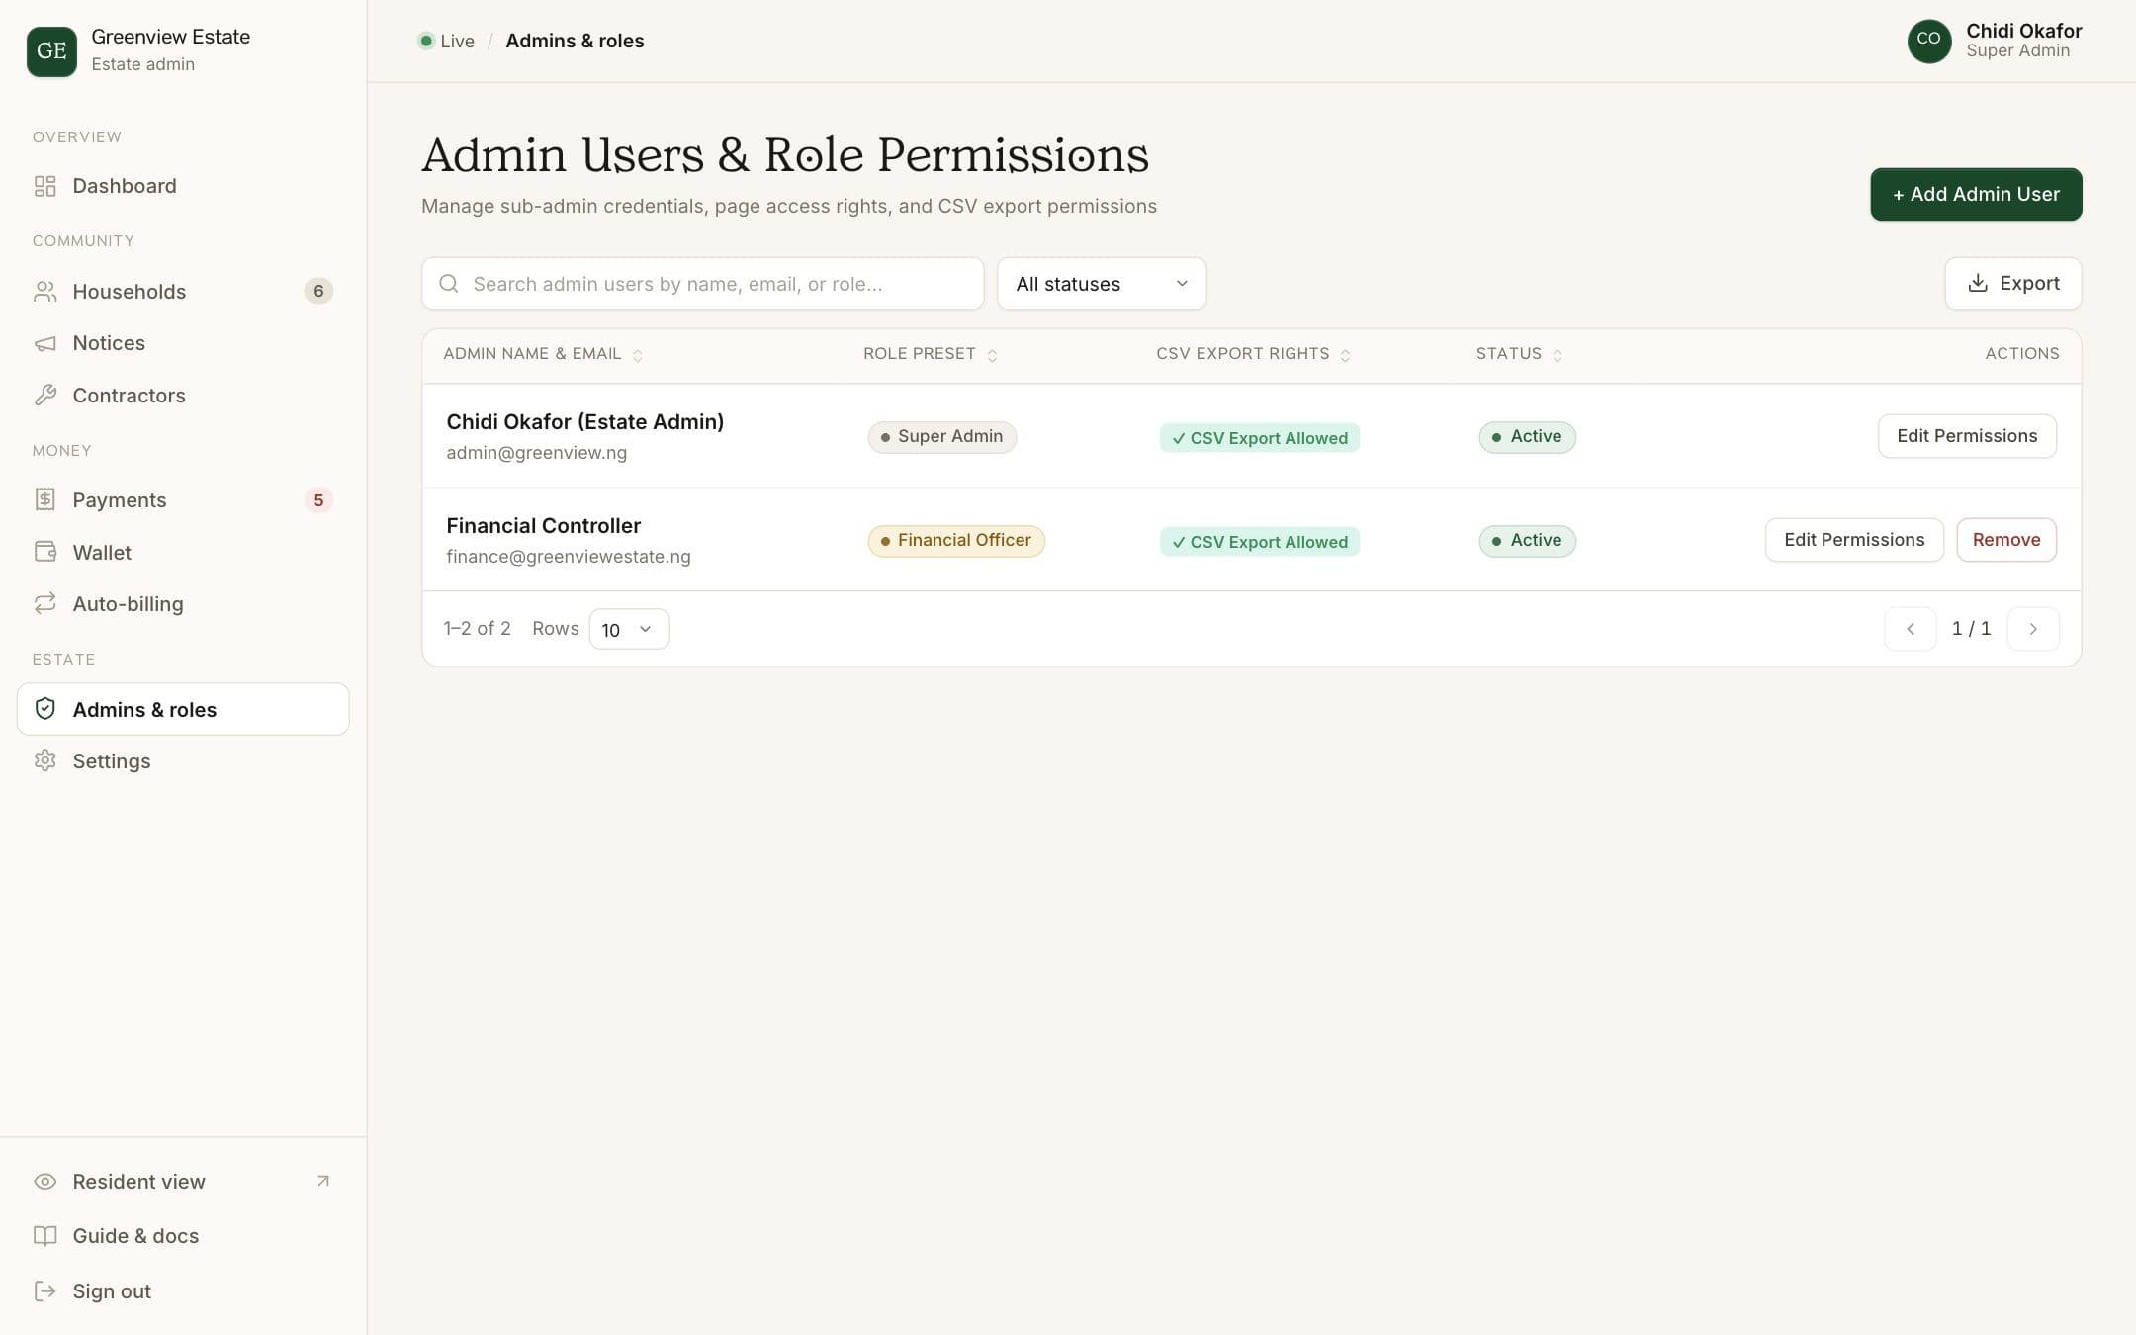Click the Resident view eye icon

tap(45, 1182)
